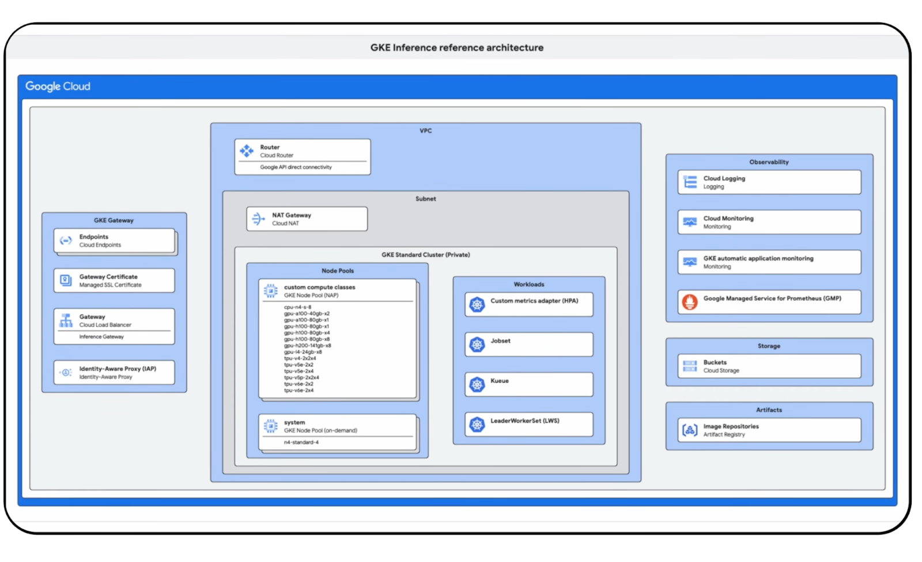Click the gpu-h200-141gb-x8 entry

[307, 345]
